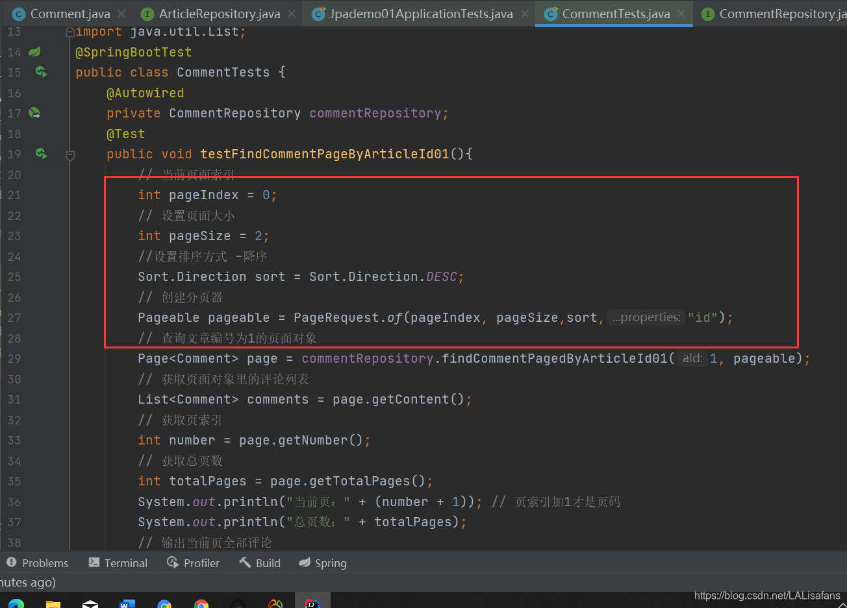Click the Terminal prompt icon

[x=94, y=562]
